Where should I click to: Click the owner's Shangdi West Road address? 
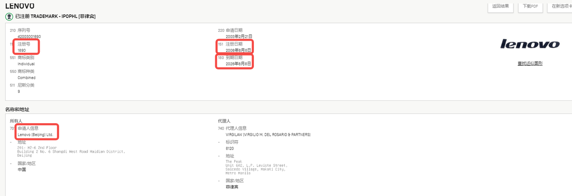click(x=71, y=151)
